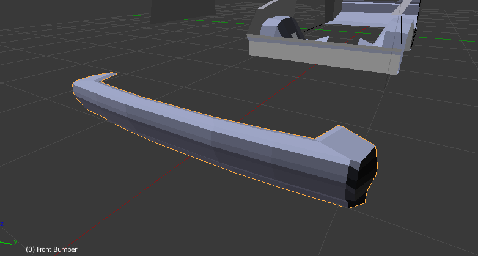Image resolution: width=478 pixels, height=256 pixels.
Task: Click the axis orientation gizmo in the corner
Action: pos(7,235)
